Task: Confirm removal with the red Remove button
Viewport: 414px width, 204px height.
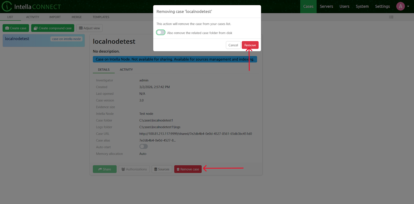Action: (x=250, y=45)
